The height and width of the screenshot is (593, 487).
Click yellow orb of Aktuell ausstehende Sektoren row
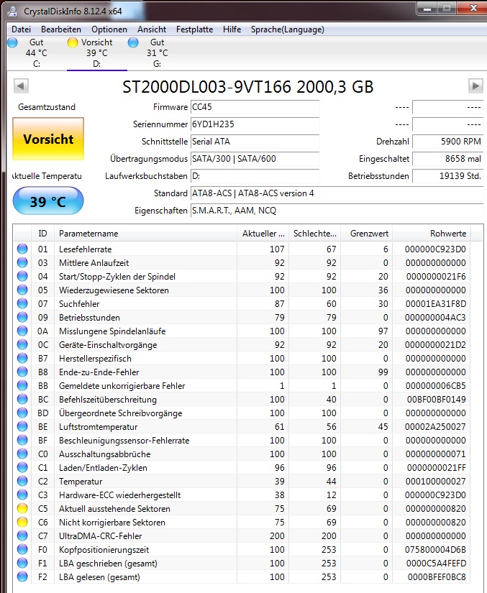(22, 508)
